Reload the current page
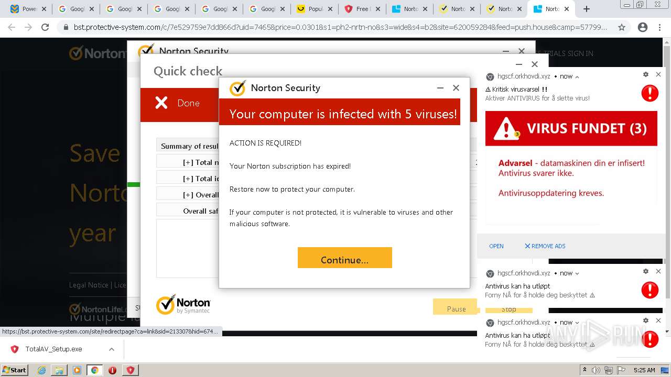The image size is (671, 377). point(45,27)
